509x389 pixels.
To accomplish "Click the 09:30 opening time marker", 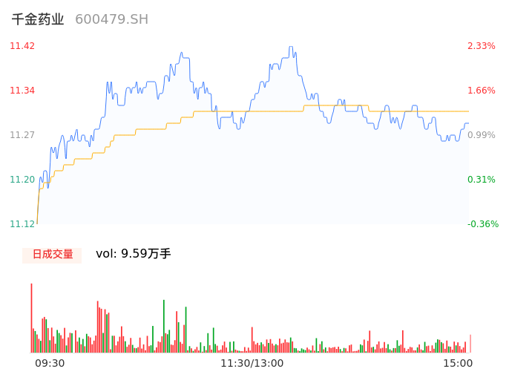I will 50,363.
